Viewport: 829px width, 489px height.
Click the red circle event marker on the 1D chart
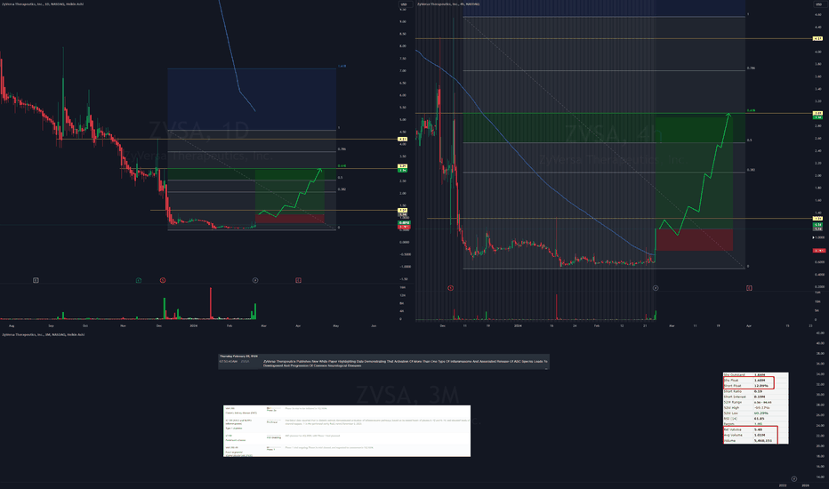163,280
